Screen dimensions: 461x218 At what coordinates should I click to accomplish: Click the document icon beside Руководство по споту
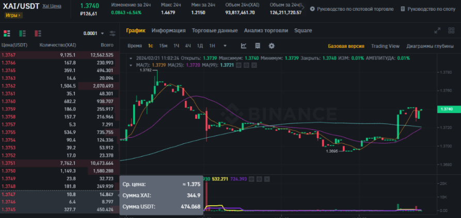click(x=403, y=9)
